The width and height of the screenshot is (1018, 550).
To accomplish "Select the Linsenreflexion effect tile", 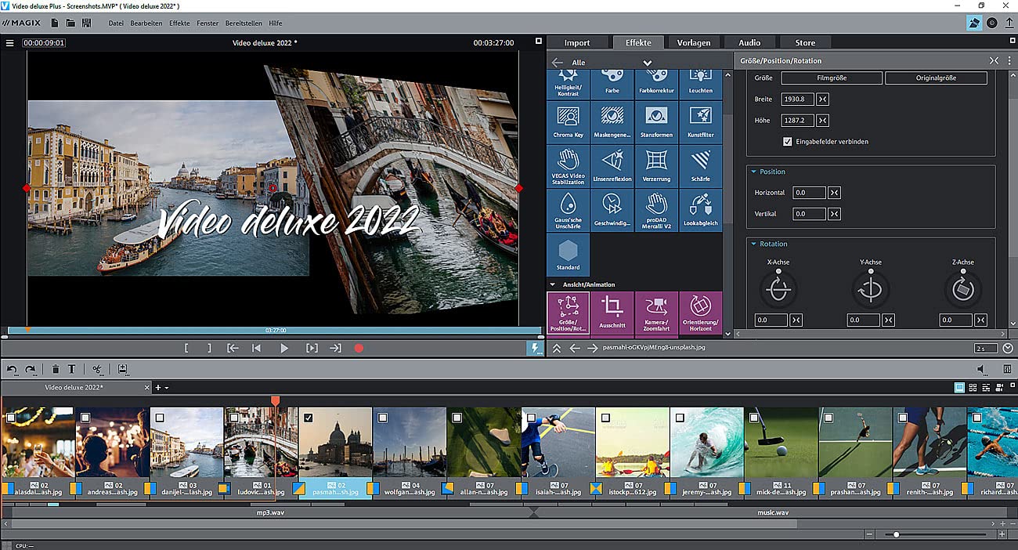I will [x=612, y=166].
